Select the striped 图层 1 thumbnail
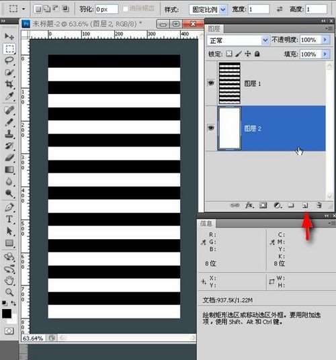The width and height of the screenshot is (336, 360). pos(229,83)
